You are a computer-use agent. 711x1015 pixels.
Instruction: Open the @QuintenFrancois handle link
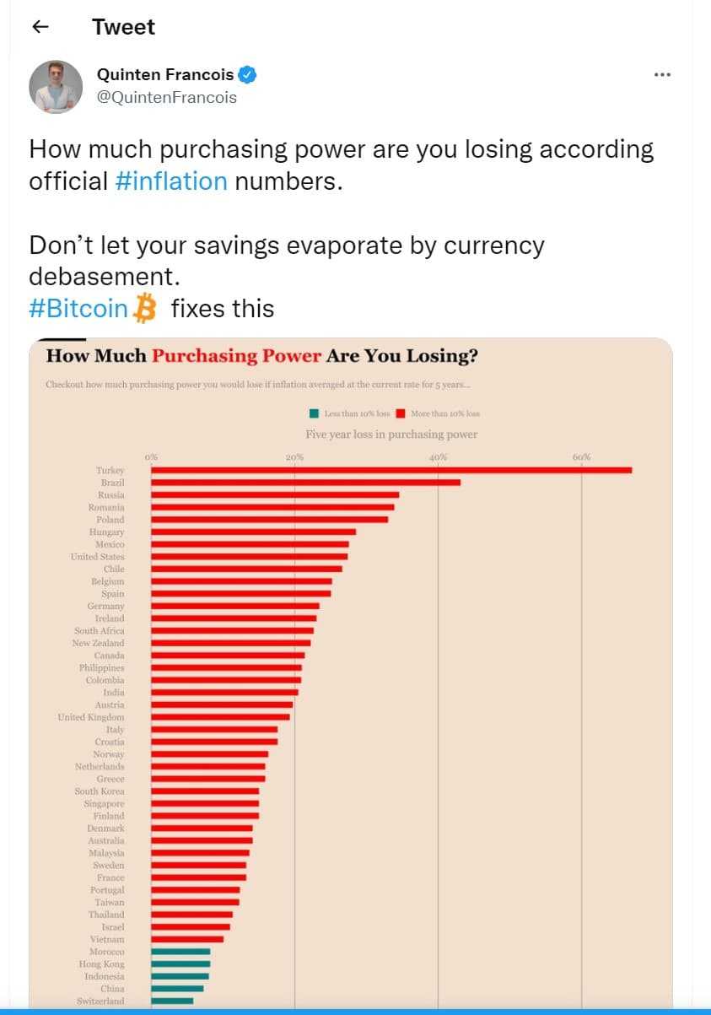pyautogui.click(x=167, y=97)
